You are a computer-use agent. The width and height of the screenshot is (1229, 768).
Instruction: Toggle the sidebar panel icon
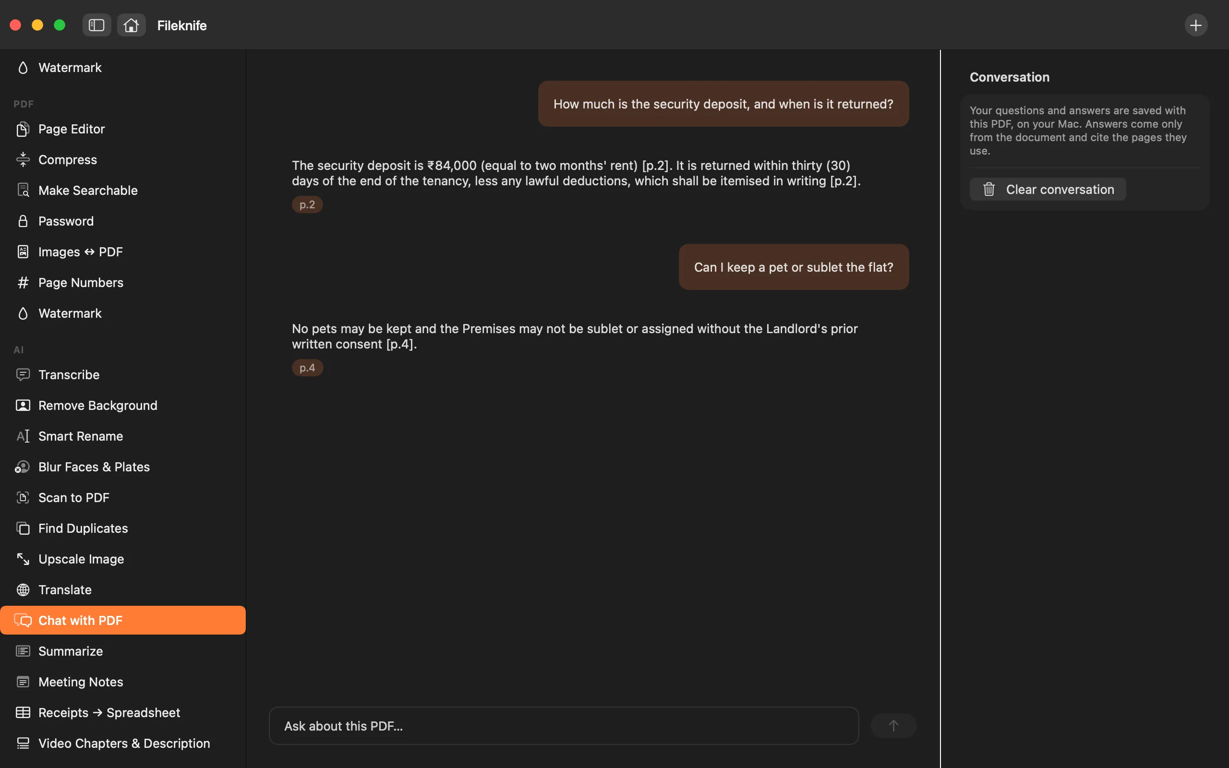click(96, 25)
